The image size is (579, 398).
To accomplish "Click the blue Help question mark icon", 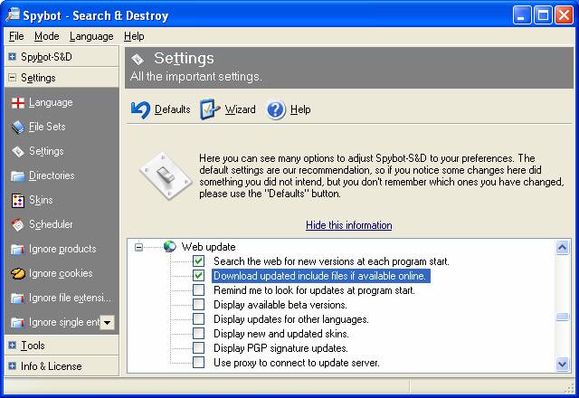I will pos(276,109).
